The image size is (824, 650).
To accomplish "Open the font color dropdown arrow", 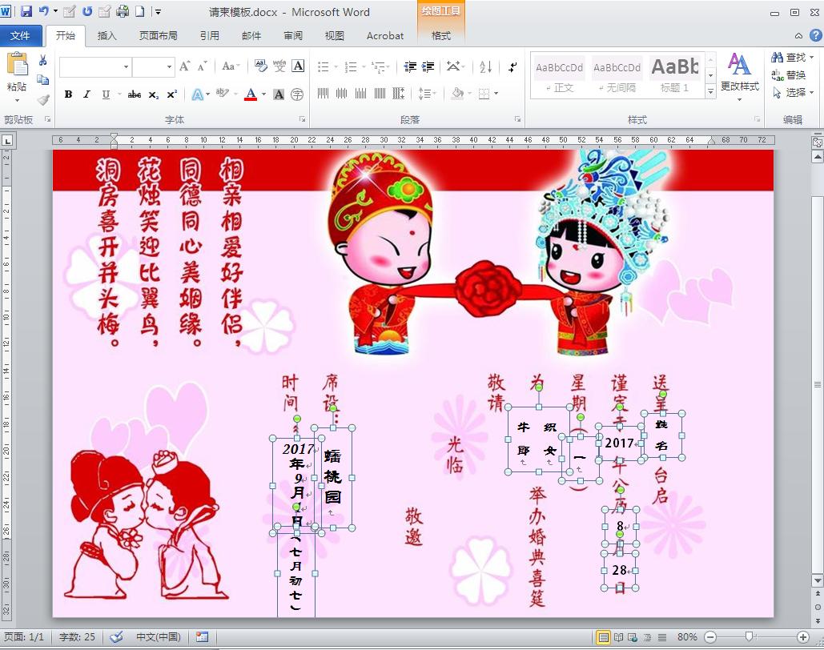I will point(263,94).
